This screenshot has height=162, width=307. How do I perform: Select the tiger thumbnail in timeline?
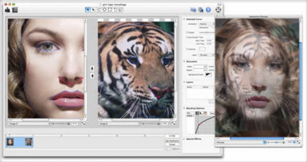[x=29, y=142]
